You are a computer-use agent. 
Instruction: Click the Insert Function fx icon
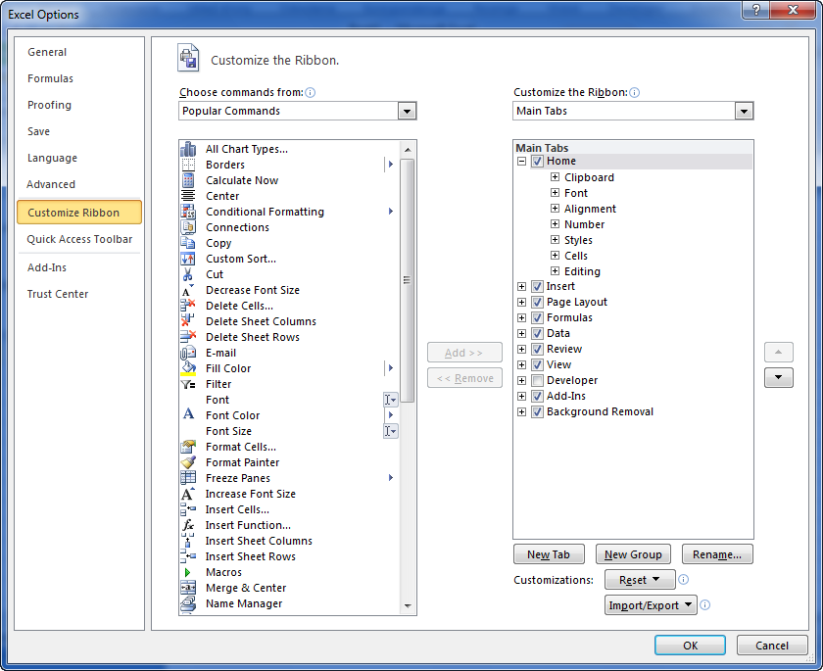pyautogui.click(x=188, y=525)
